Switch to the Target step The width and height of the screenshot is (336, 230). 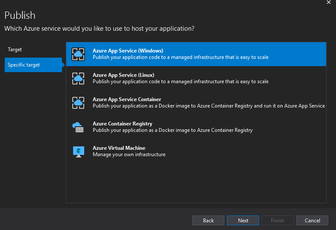[x=15, y=49]
